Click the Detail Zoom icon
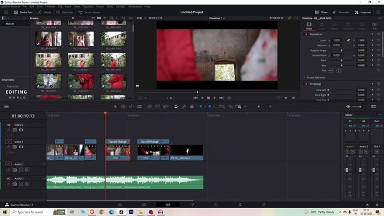The image size is (384, 216). pyautogui.click(x=230, y=107)
